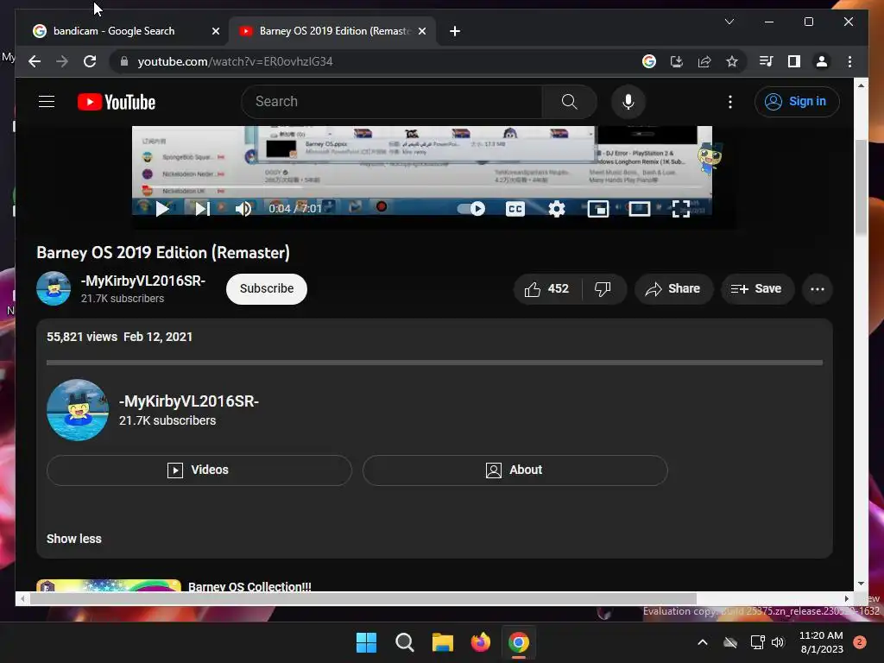The height and width of the screenshot is (663, 884).
Task: Open the Chrome three-dot menu
Action: click(x=849, y=61)
